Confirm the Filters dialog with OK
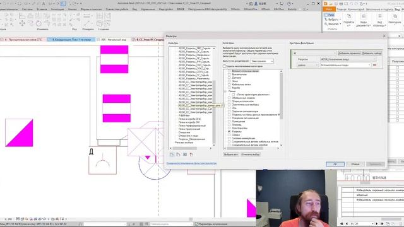This screenshot has width=404, height=227. coord(335,164)
